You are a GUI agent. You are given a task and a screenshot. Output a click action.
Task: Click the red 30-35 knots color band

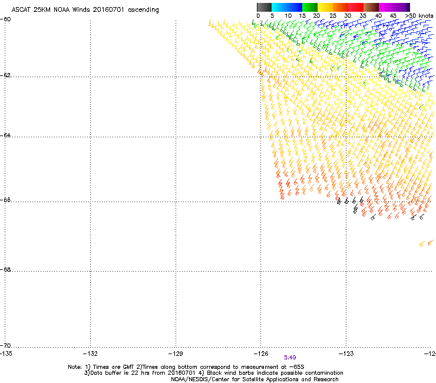(356, 7)
